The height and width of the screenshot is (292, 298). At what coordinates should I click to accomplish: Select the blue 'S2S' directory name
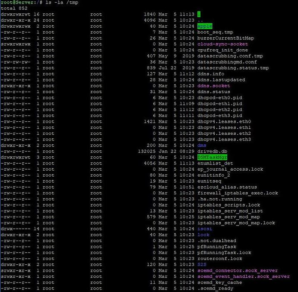[x=202, y=265]
